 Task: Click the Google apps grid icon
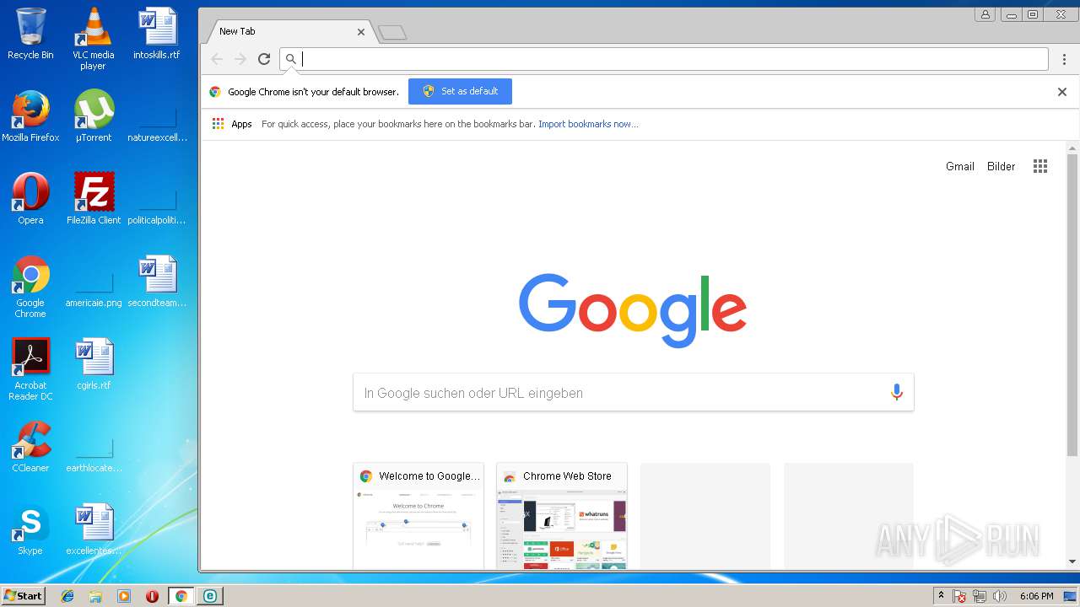pyautogui.click(x=1040, y=166)
